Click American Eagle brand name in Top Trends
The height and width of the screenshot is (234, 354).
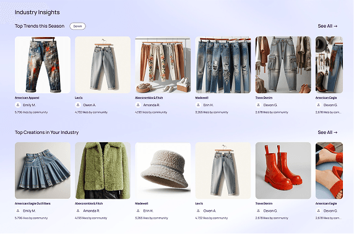pos(326,98)
